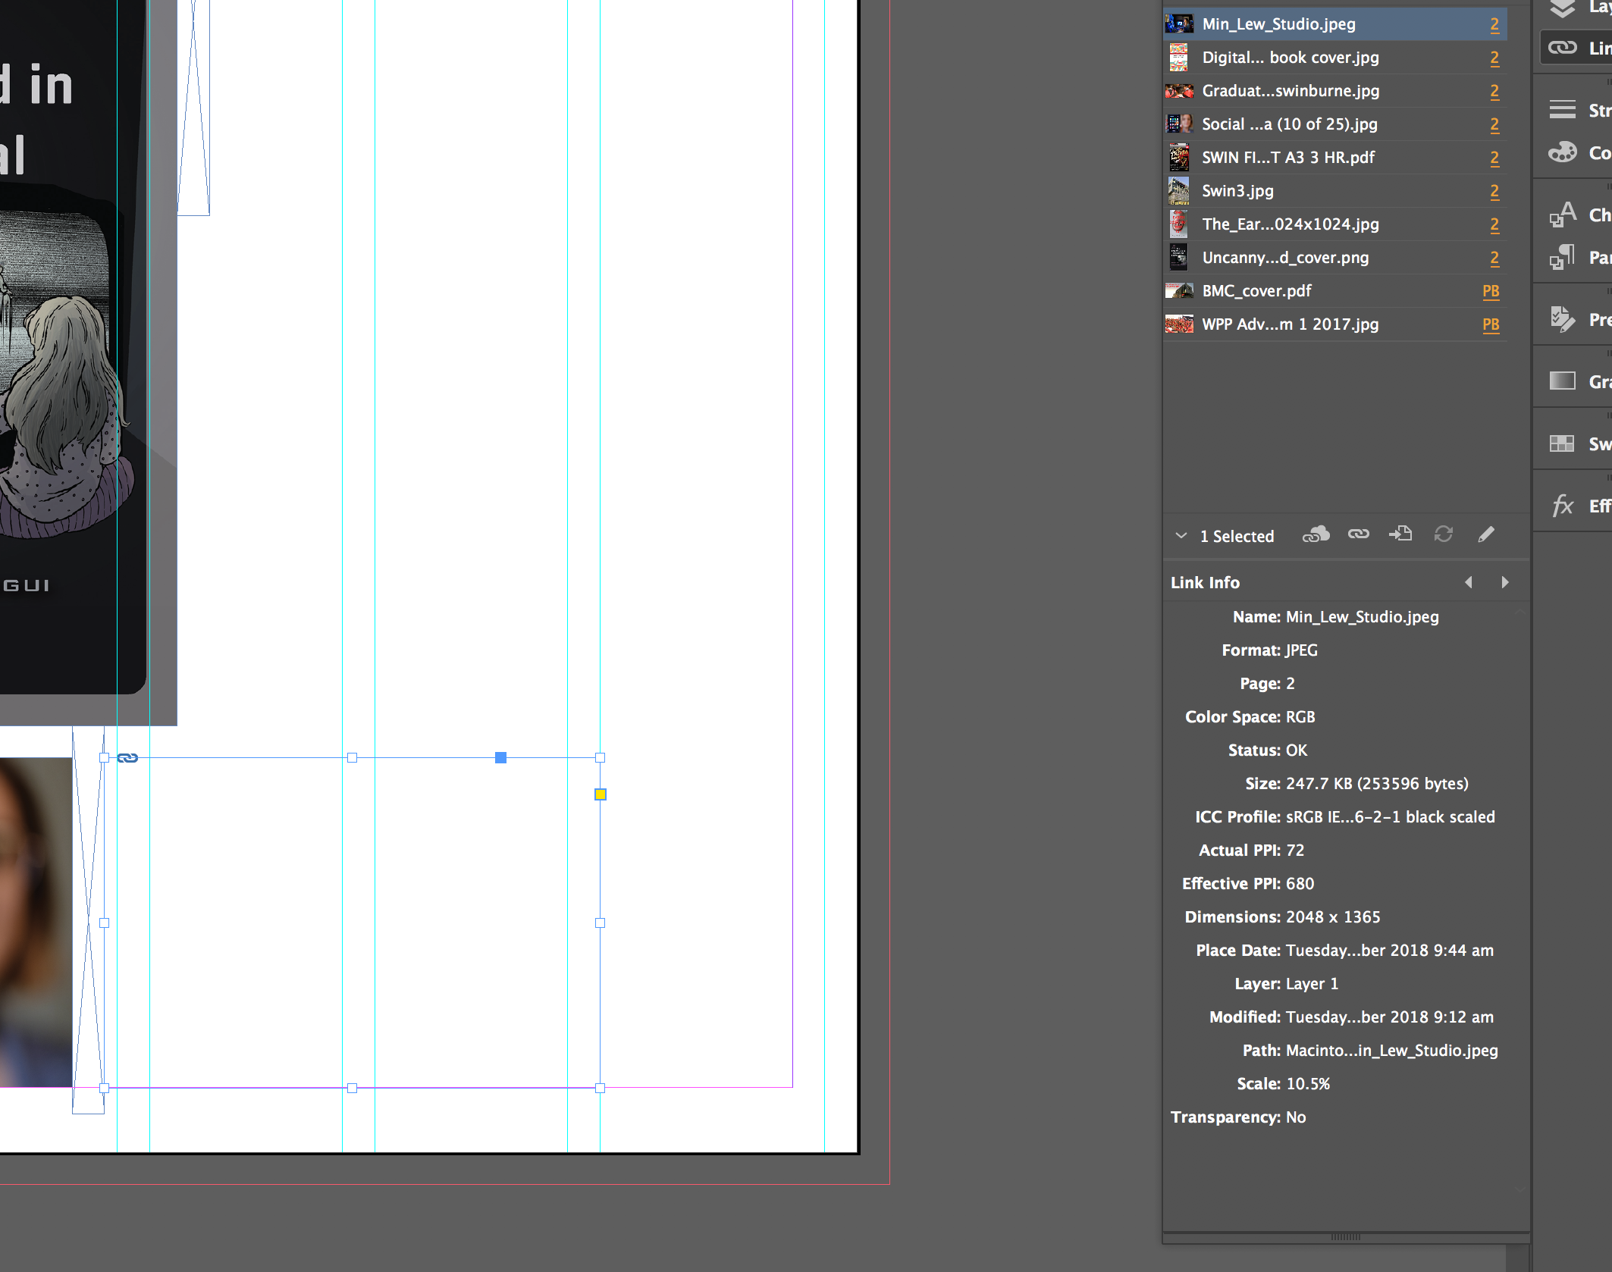This screenshot has width=1612, height=1272.
Task: Click the Go To Link icon
Action: tap(1400, 534)
